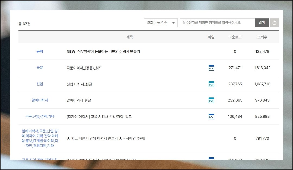Download DOC file for 국문이력서_(공통)_워드
Viewport: 293px width, 170px height.
(211, 68)
